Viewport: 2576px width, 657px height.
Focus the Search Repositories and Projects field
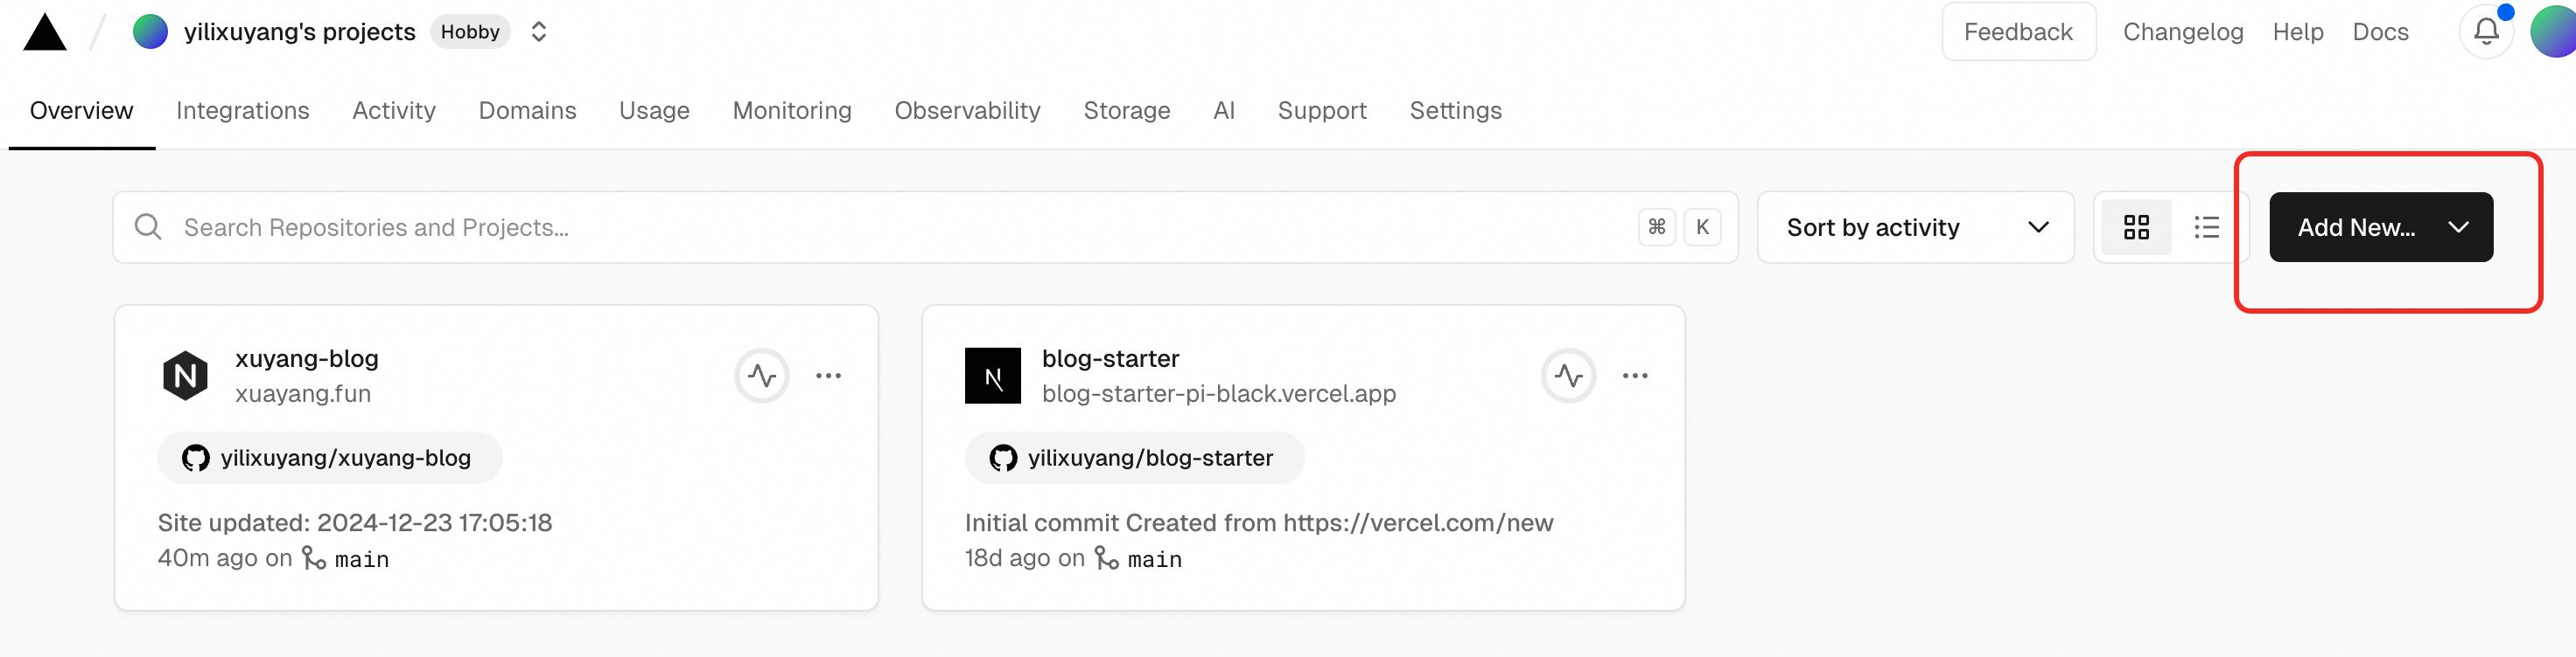[925, 228]
